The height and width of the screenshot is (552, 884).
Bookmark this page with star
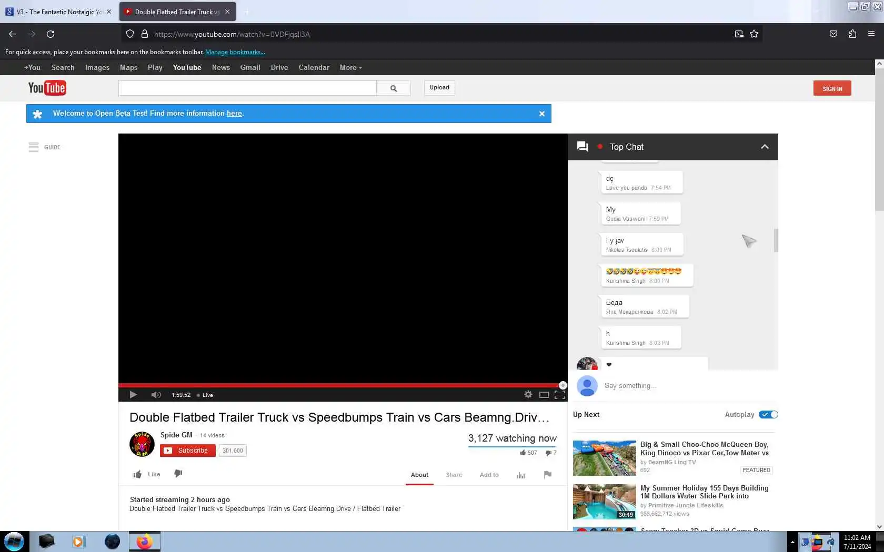point(754,34)
